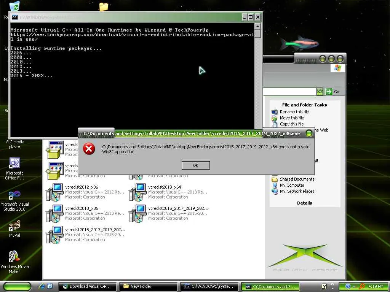Close error dialog using green round title button
Viewport: 390px width, 292px height.
click(309, 133)
